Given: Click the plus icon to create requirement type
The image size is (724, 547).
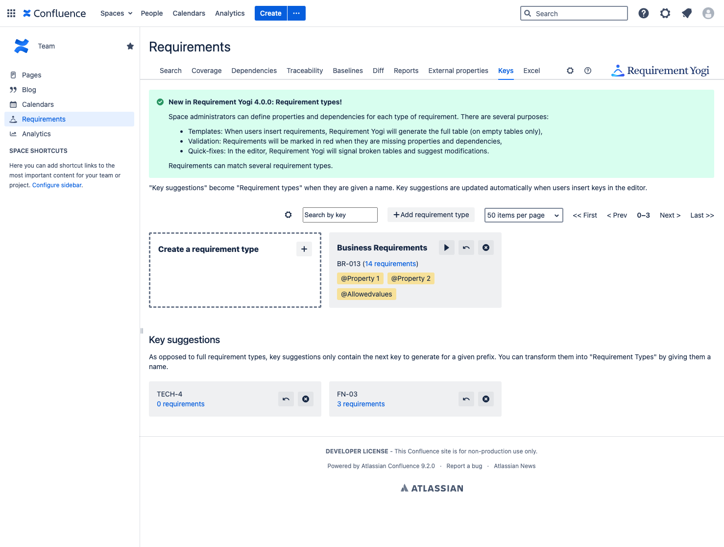Looking at the screenshot, I should [x=304, y=249].
